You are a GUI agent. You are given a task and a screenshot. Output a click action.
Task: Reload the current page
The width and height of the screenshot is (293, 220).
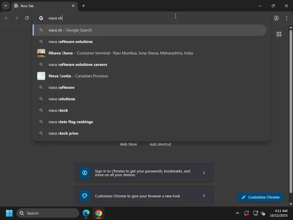point(27,18)
